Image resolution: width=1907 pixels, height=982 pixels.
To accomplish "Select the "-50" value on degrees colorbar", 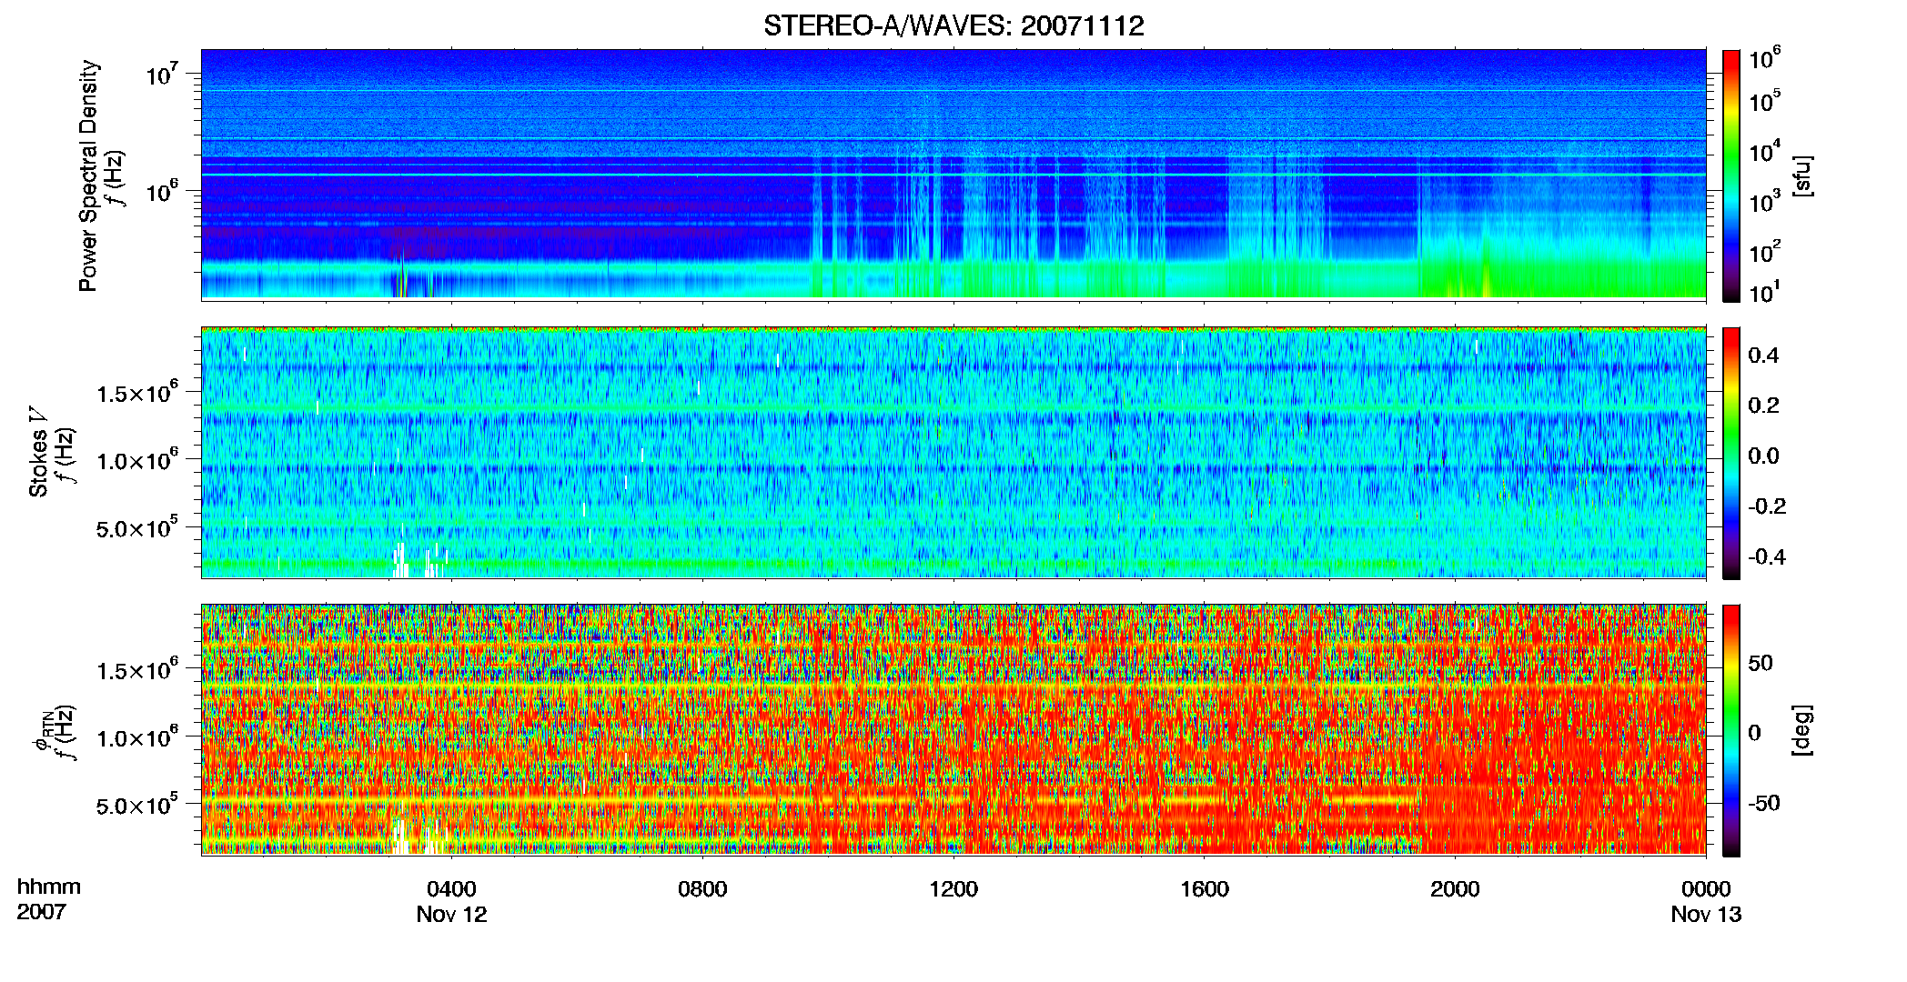I will pos(1764,804).
